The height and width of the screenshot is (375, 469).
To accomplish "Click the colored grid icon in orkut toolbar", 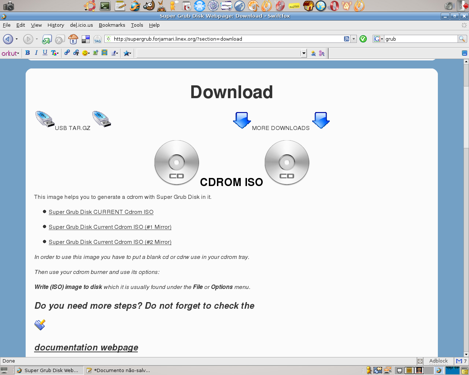I will click(x=104, y=53).
